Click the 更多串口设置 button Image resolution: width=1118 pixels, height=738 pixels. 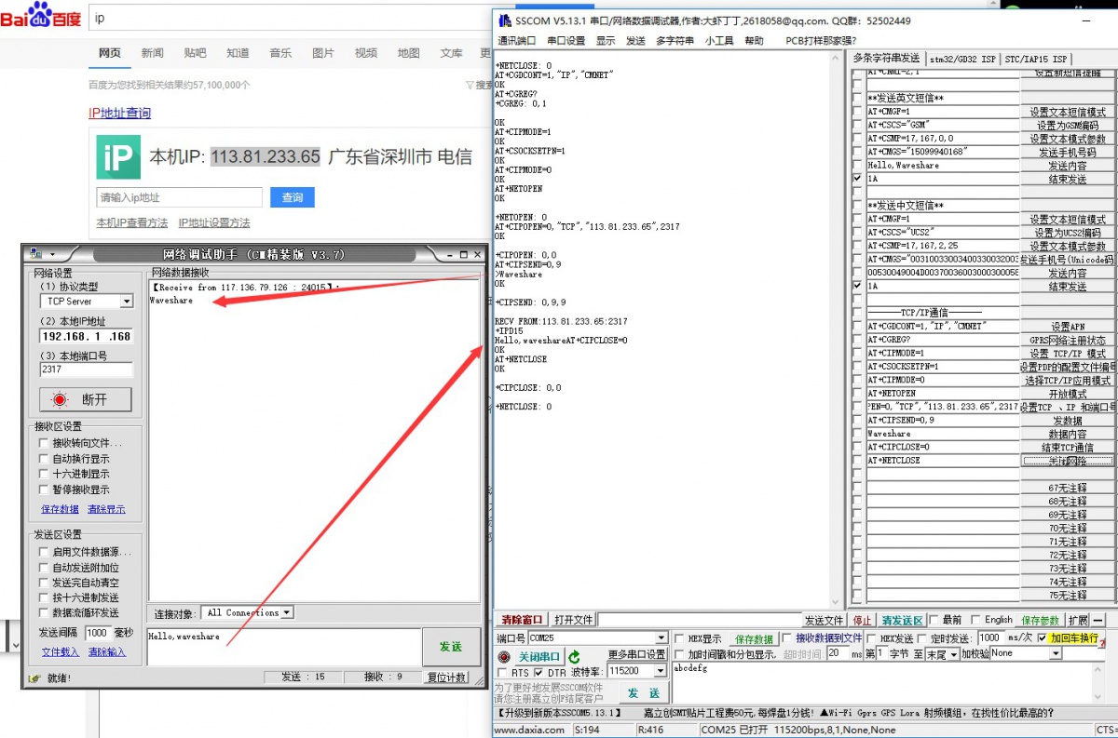point(636,655)
